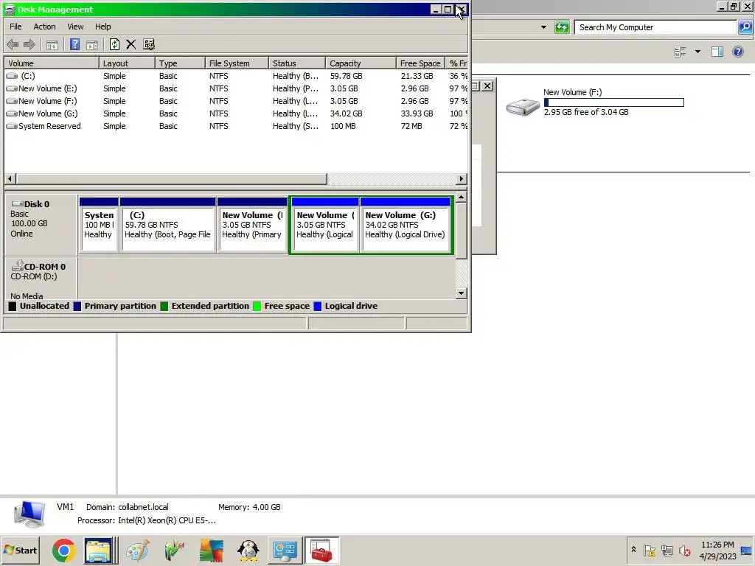Click the Forward arrow in Disk Management toolbar
This screenshot has height=566, width=755.
29,45
